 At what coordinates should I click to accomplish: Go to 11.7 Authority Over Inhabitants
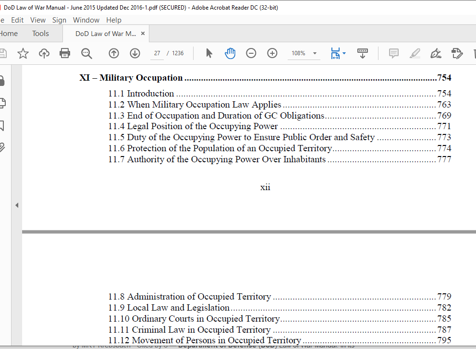[280, 159]
